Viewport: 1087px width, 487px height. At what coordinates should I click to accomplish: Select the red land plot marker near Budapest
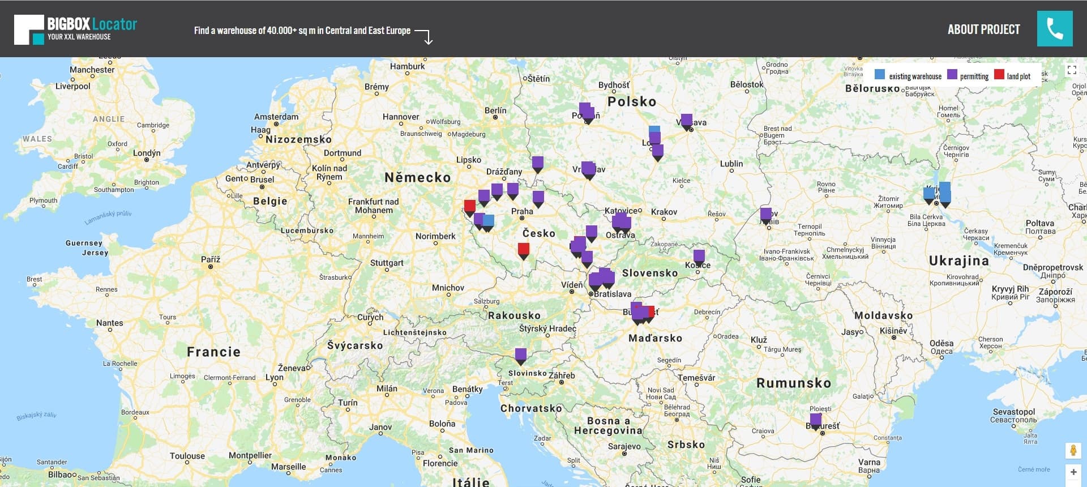(651, 312)
